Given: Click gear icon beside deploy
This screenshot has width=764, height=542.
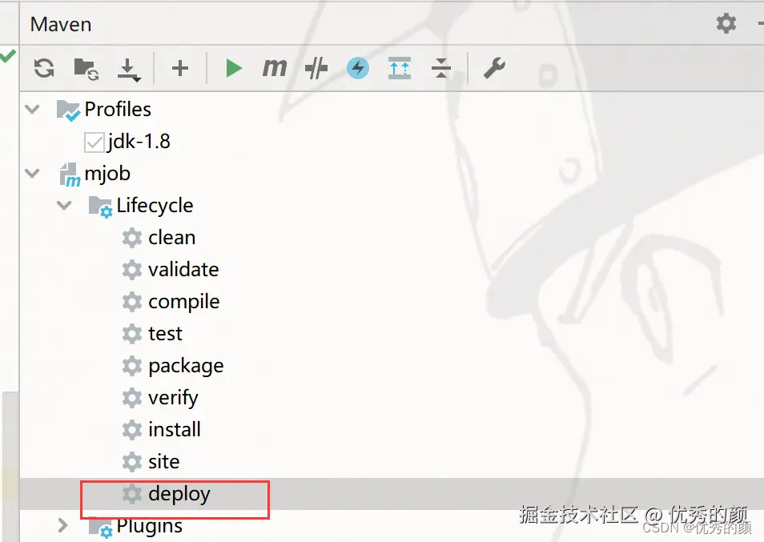Looking at the screenshot, I should point(132,494).
